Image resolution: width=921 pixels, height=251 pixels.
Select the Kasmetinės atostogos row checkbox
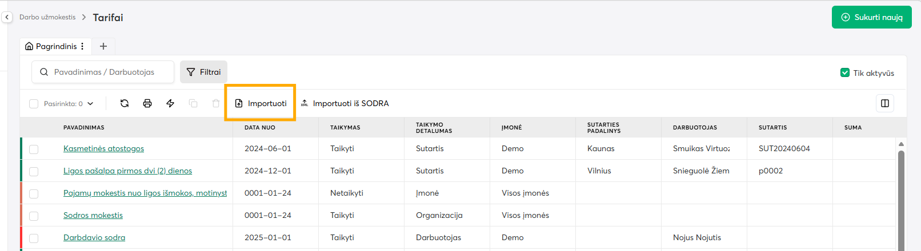point(34,149)
